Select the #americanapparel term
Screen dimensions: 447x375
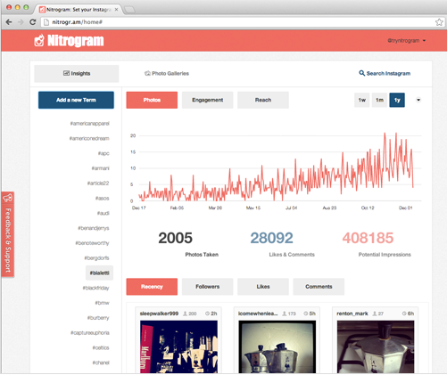89,124
